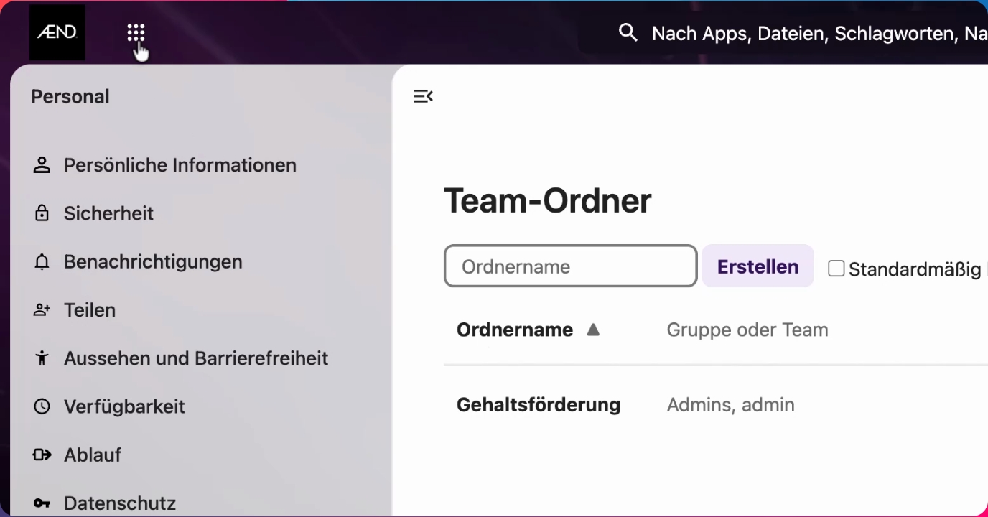Click the flow icon beside Ablauf

(42, 455)
